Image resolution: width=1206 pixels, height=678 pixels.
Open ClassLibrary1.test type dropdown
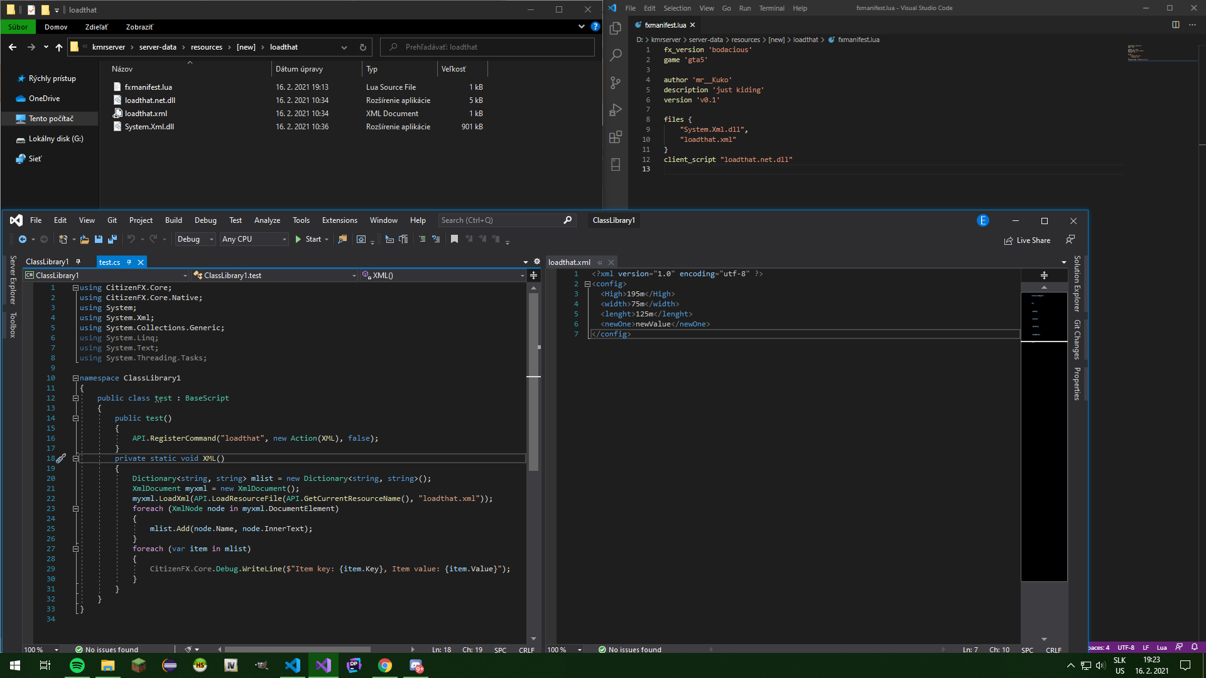274,276
